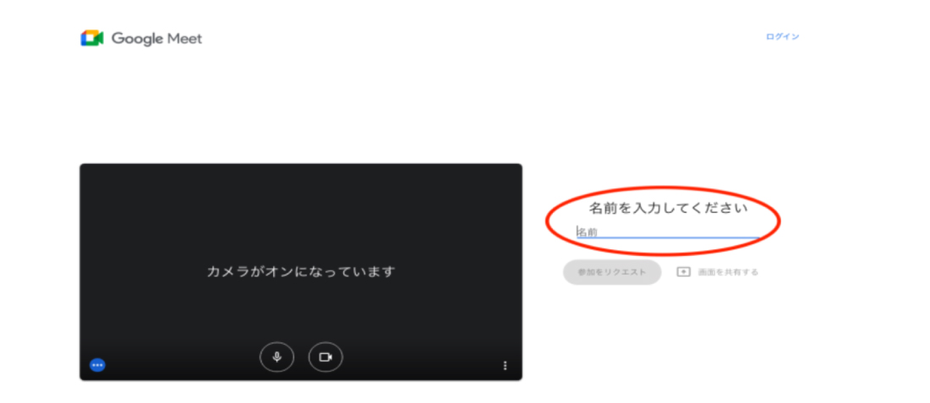Click the Google Meet camera logo icon
This screenshot has height=403, width=930.
(92, 39)
